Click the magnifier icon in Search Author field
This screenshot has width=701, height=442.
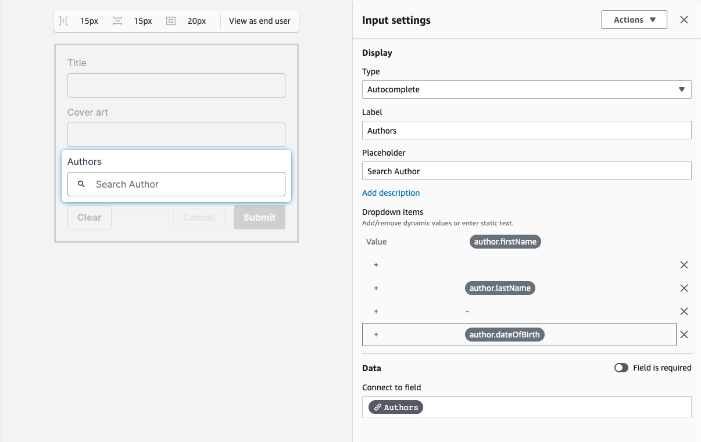[x=81, y=184]
